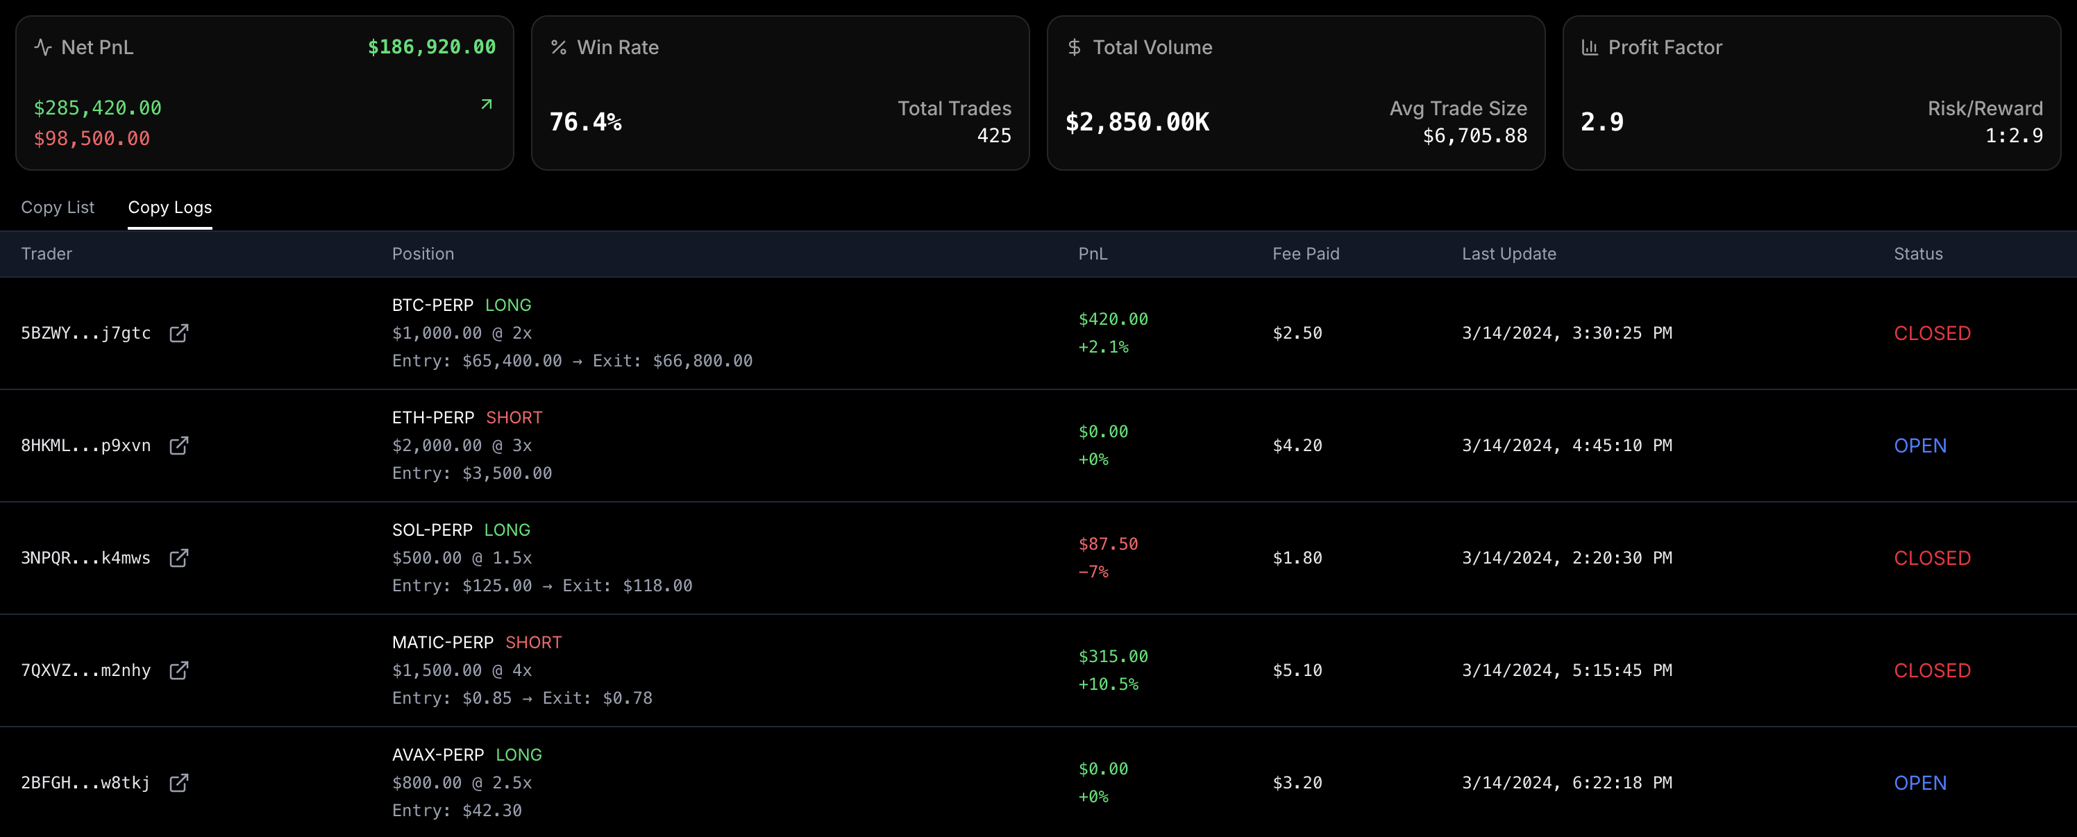Click the Trader column header
2077x837 pixels.
(46, 253)
